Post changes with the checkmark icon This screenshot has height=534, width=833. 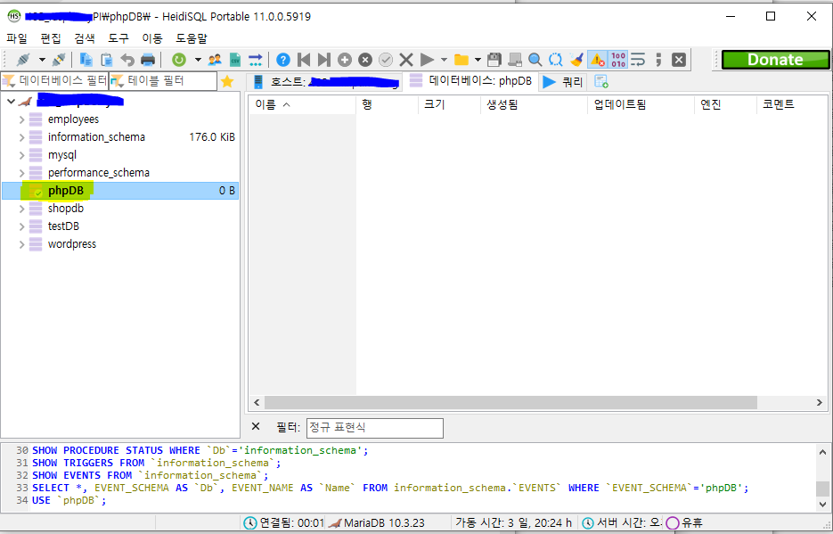[386, 60]
